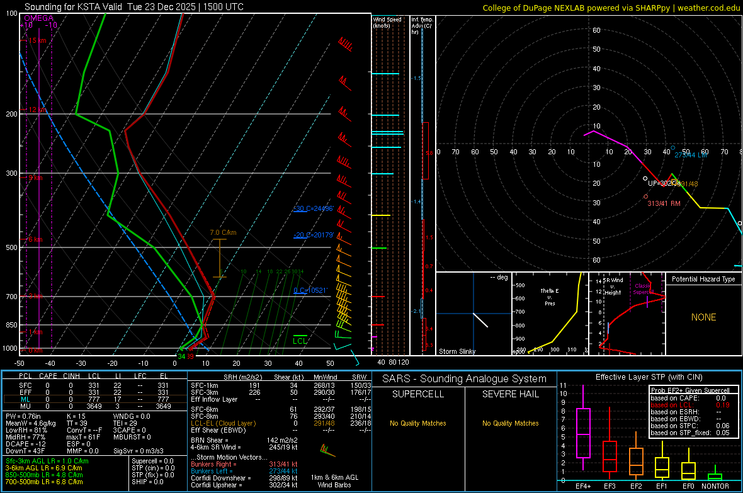This screenshot has height=493, width=743.
Task: Click 3-6km AGL LR = 6.9 C/km
Action: point(43,468)
